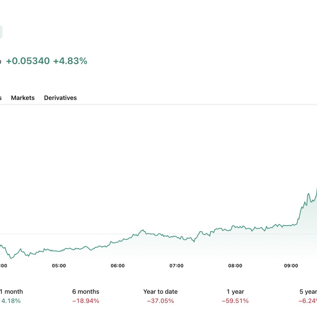Click the +0.05340 price change value
The width and height of the screenshot is (317, 309).
tap(28, 61)
